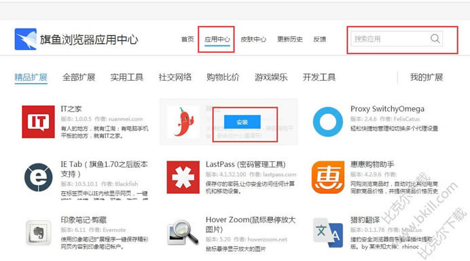The width and height of the screenshot is (470, 261).
Task: Open the IT之家 title link
Action: tap(71, 109)
